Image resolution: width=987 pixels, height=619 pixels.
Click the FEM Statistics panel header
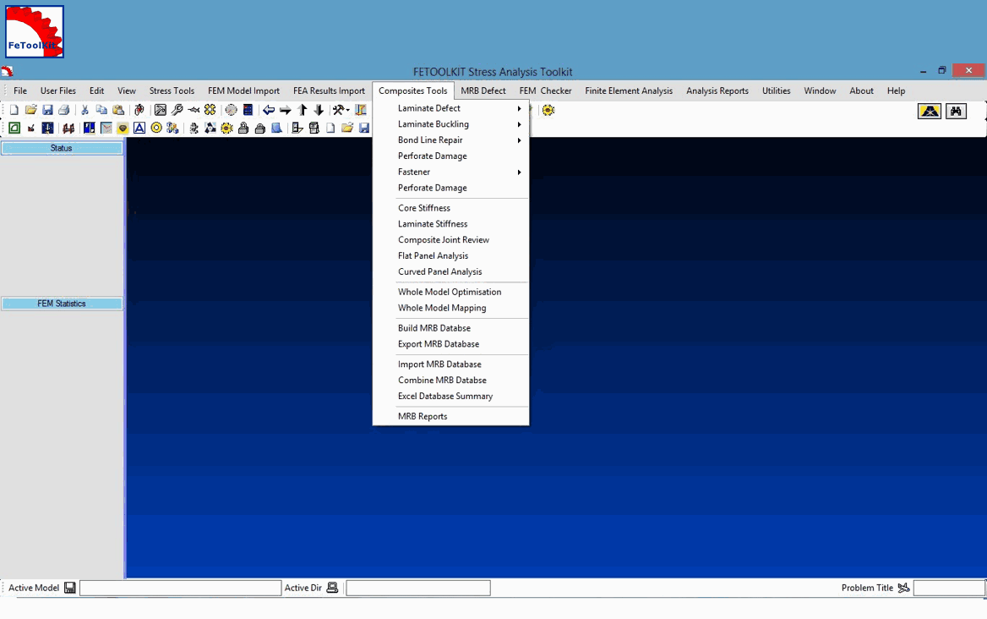[62, 304]
